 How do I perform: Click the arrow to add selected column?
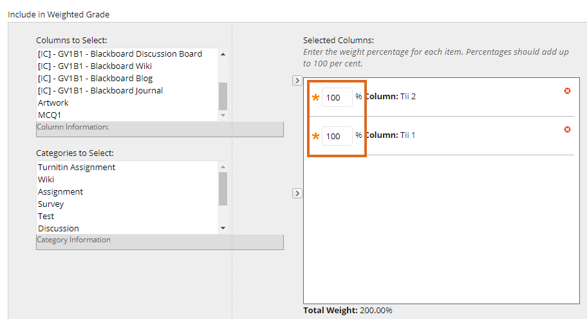click(x=297, y=81)
